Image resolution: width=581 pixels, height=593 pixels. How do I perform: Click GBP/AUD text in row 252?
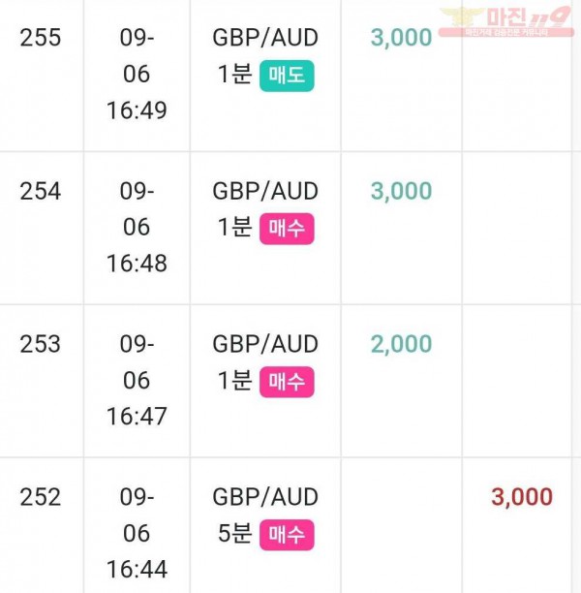pos(265,497)
